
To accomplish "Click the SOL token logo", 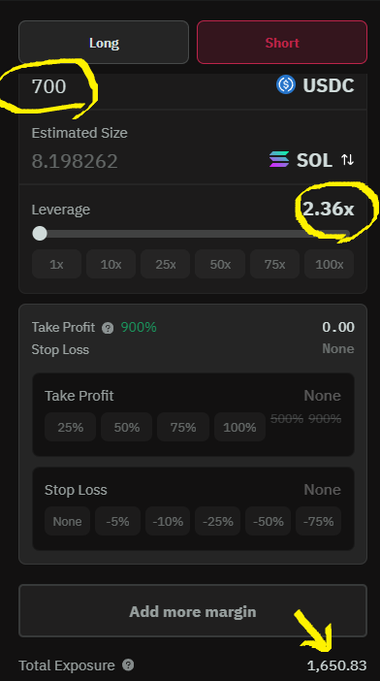I will click(279, 159).
